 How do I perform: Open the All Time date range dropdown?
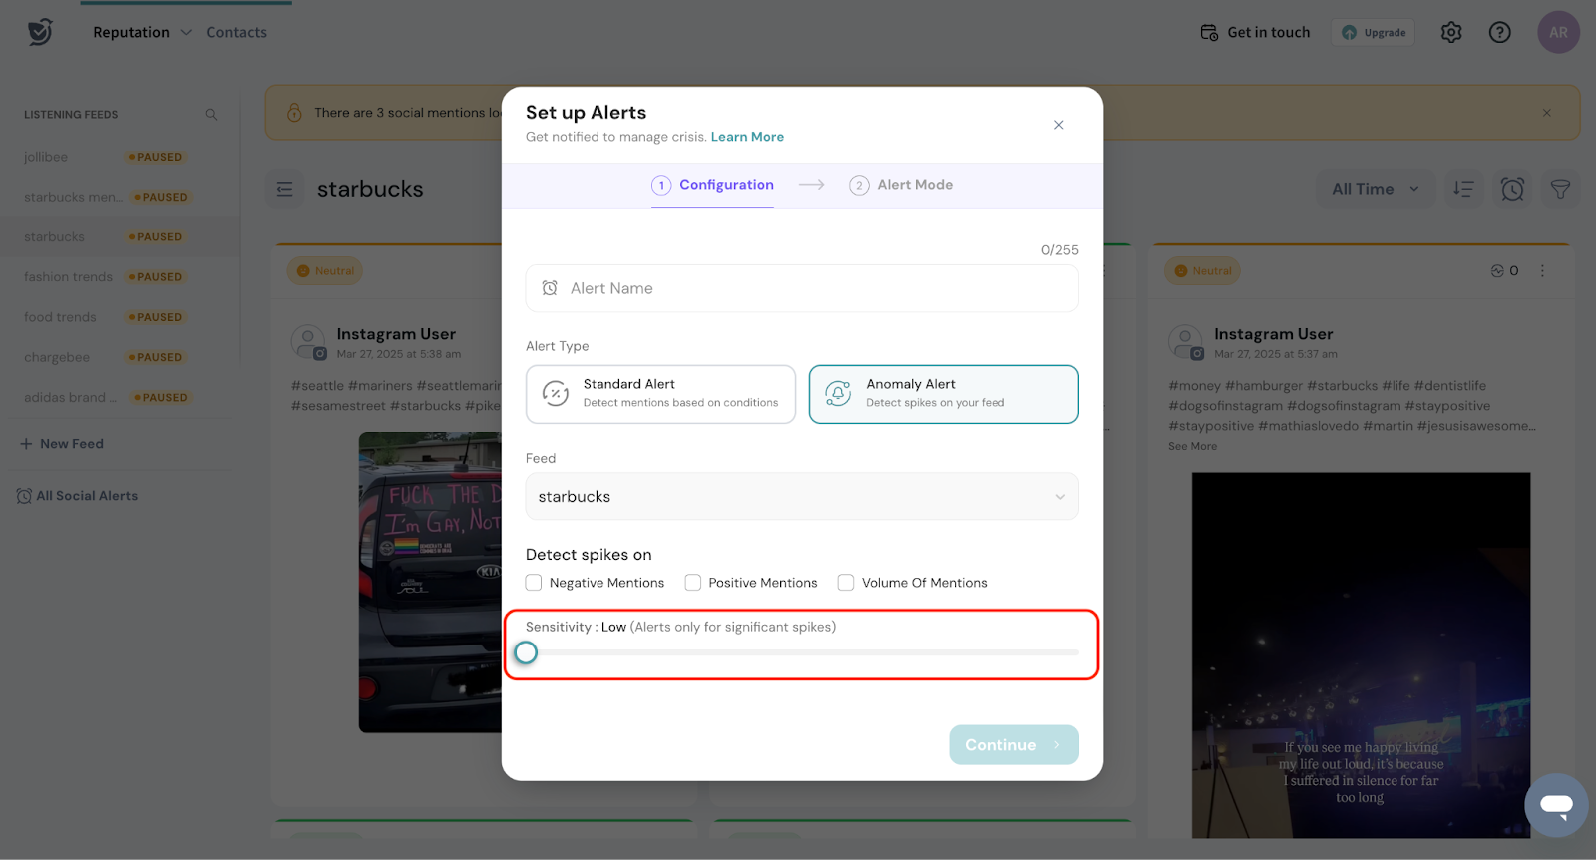point(1375,189)
